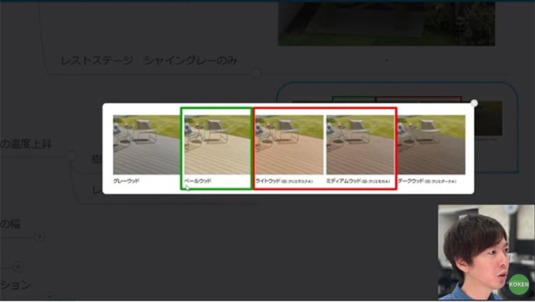This screenshot has width=535, height=302.
Task: Select the グレーウッド deck color thumbnail
Action: point(147,145)
